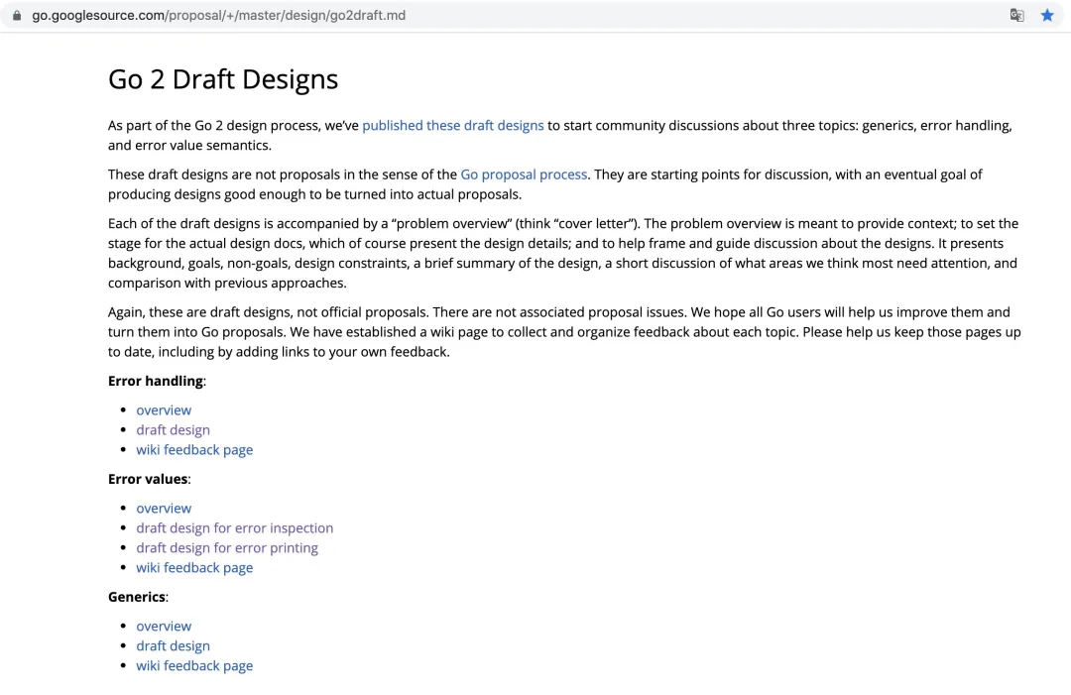Click the "Go 2 Draft Designs" heading
This screenshot has width=1071, height=695.
coord(223,79)
